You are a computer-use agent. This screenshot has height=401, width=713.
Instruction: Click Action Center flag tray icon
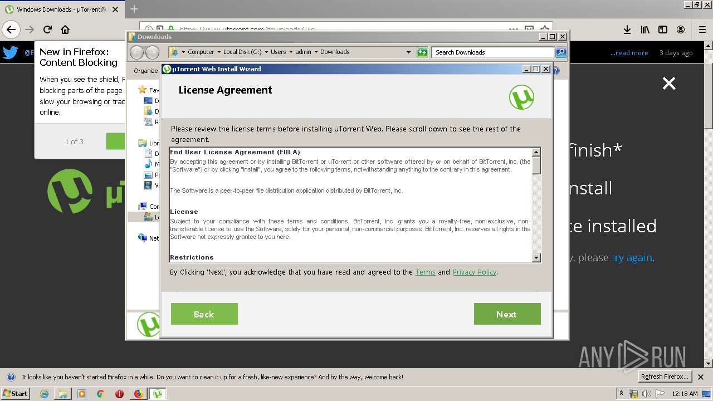pyautogui.click(x=659, y=394)
